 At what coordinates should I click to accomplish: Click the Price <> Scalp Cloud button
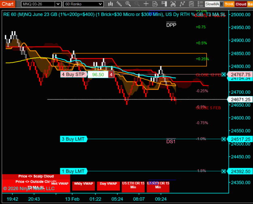36,176
